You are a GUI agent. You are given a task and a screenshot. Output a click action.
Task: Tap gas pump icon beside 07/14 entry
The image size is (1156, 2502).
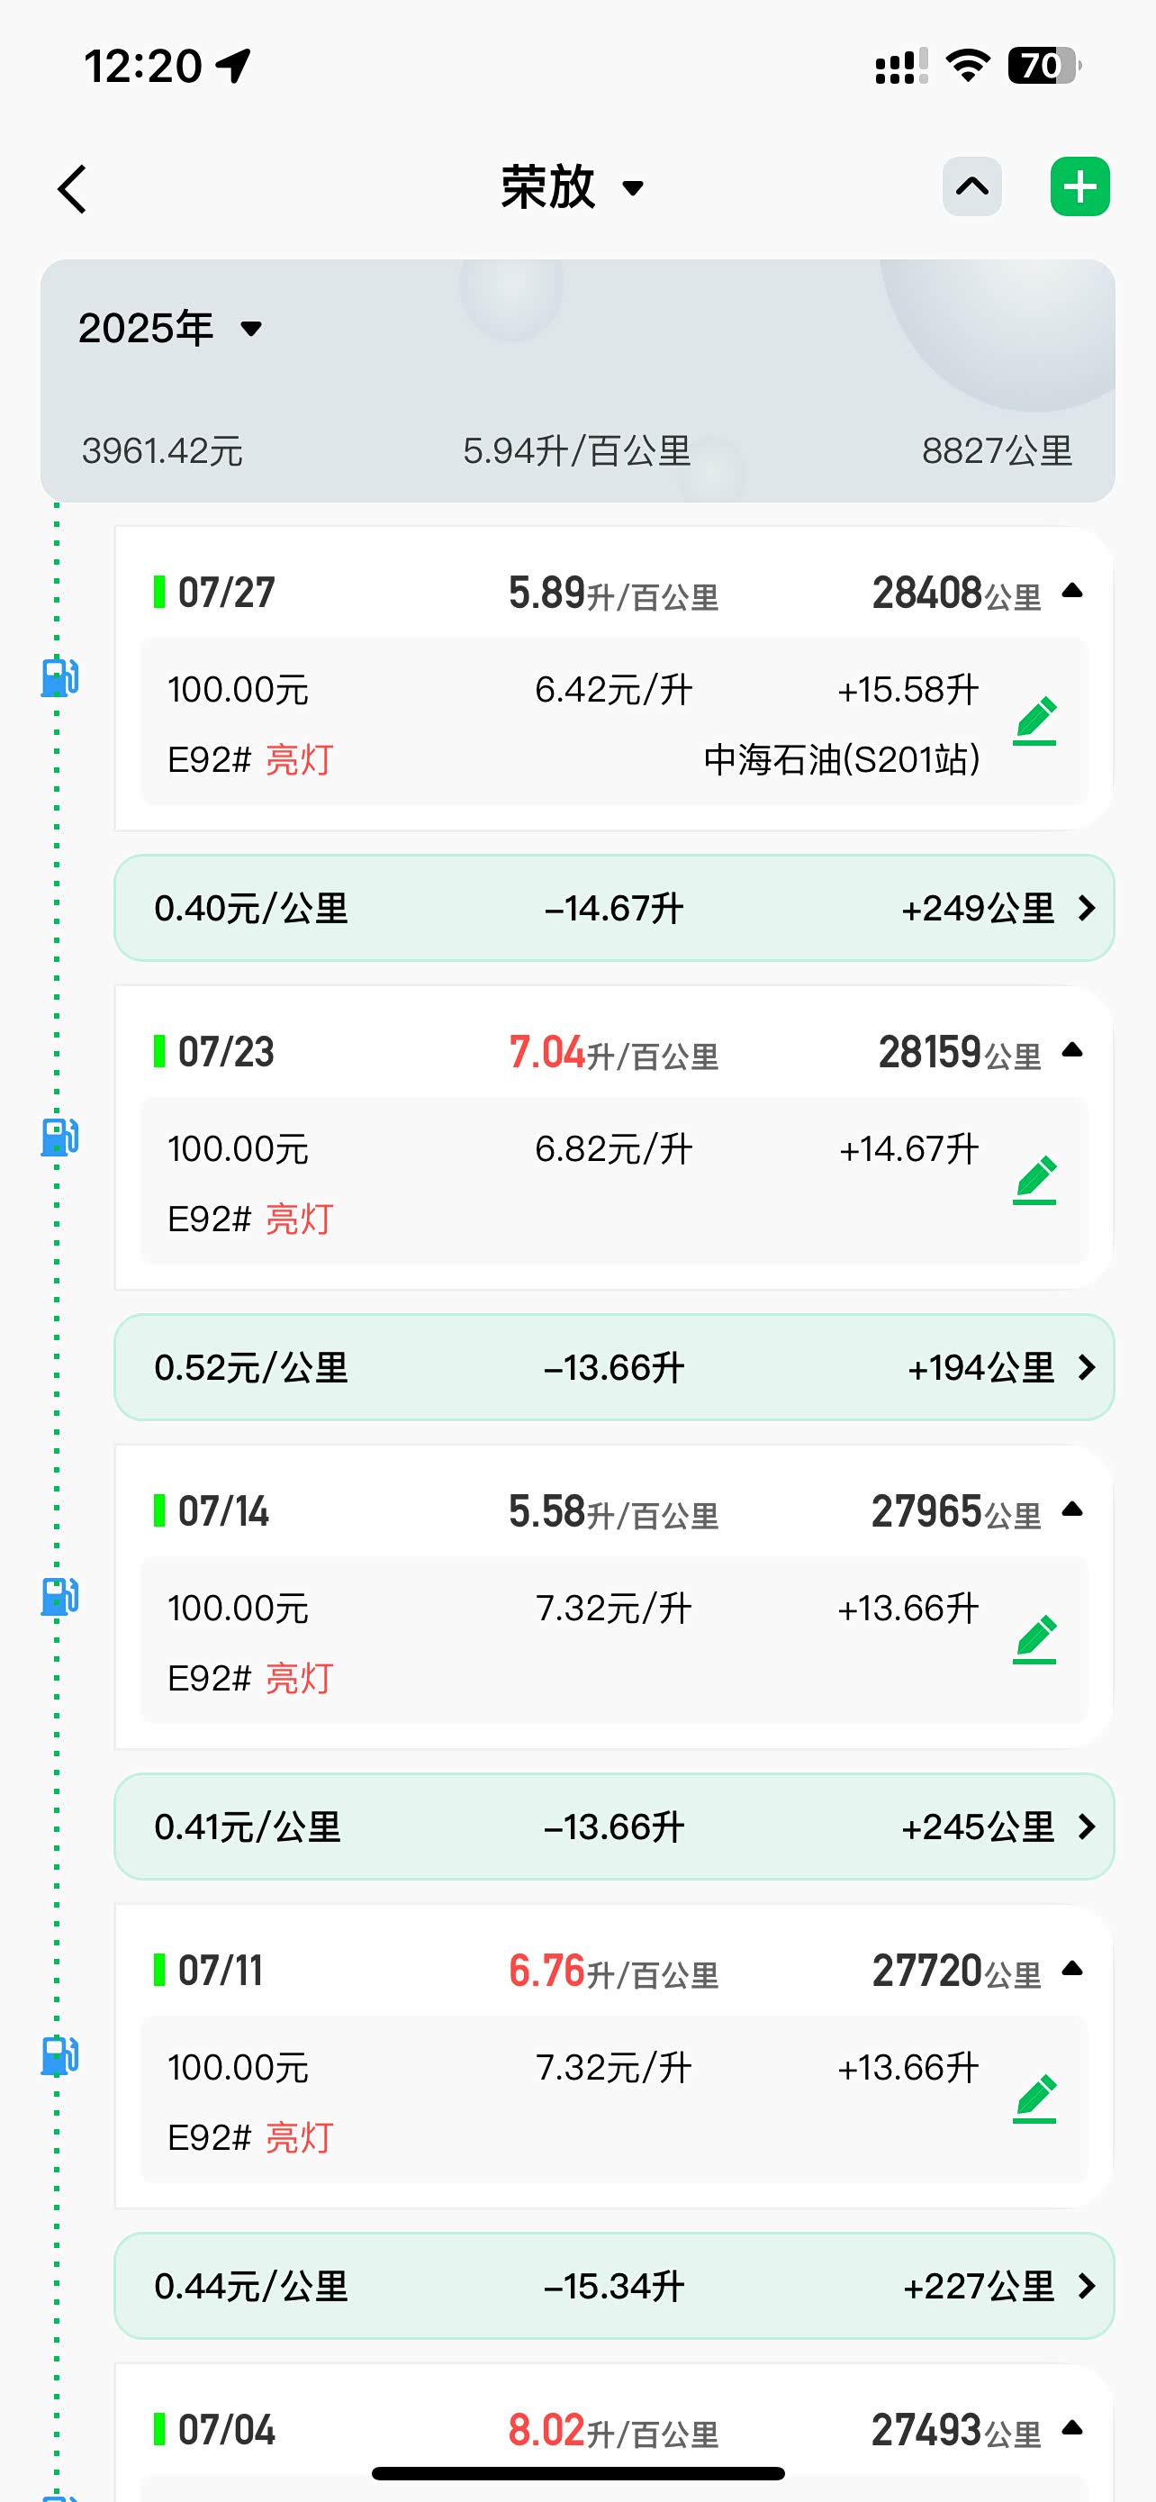59,1596
